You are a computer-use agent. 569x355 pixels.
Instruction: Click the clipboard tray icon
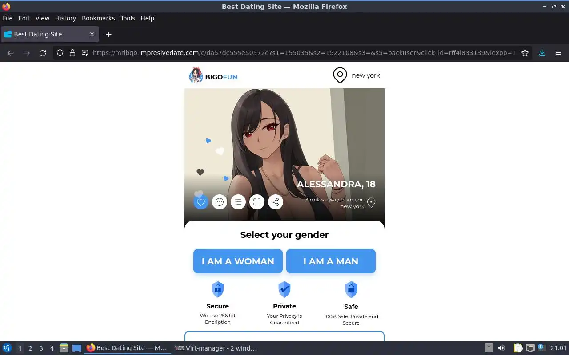click(518, 348)
